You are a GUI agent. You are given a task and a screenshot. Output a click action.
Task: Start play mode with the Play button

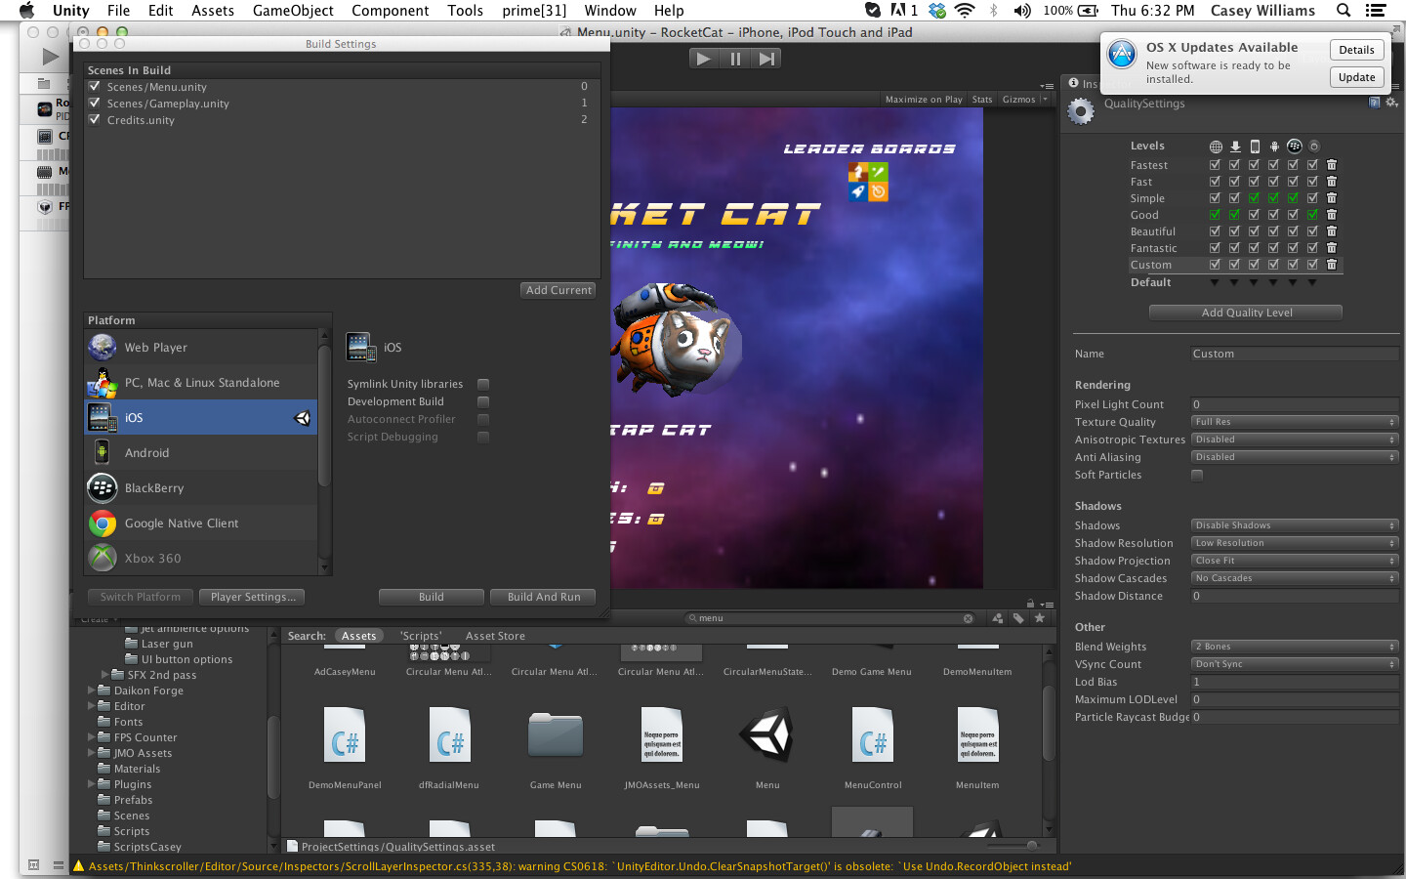click(703, 59)
